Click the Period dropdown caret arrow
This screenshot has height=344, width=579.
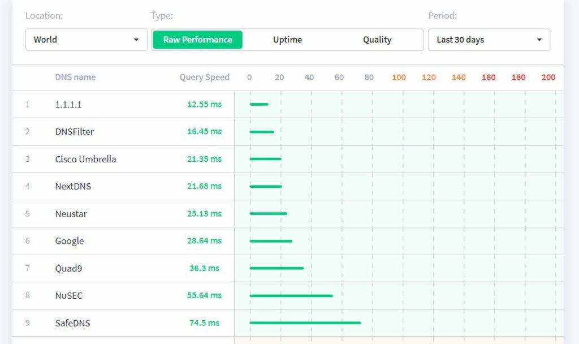(539, 40)
